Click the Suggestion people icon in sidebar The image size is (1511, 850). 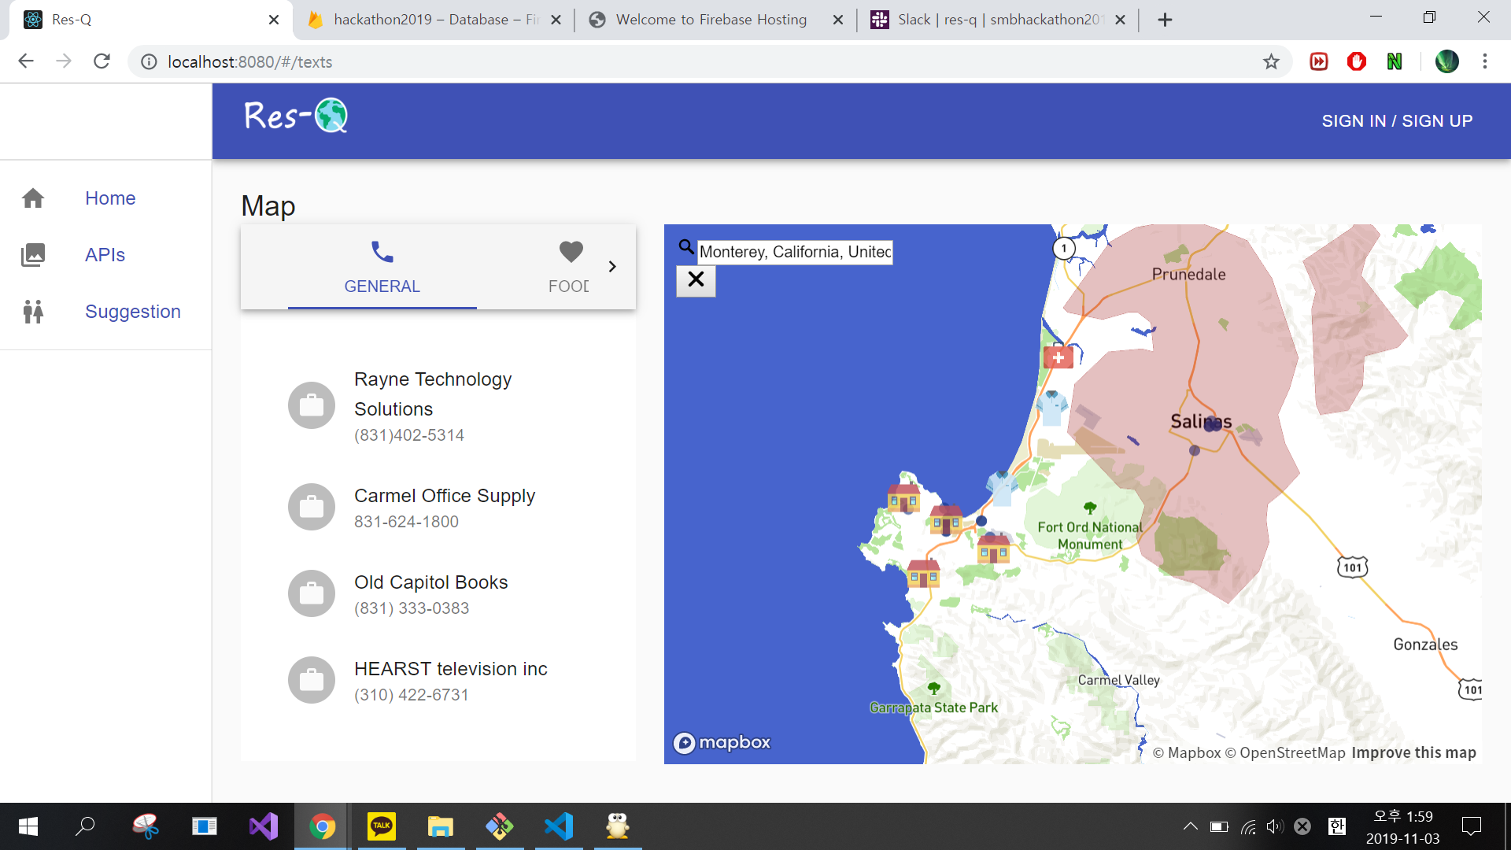pyautogui.click(x=33, y=312)
